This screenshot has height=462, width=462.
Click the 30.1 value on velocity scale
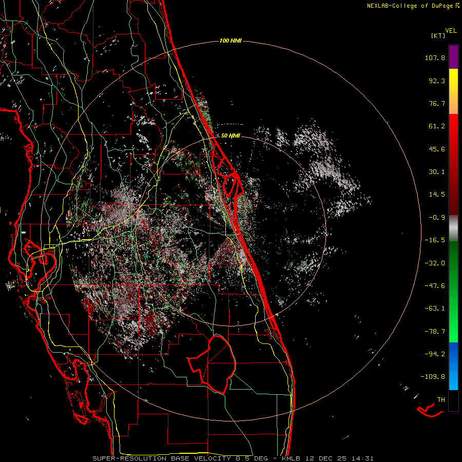[x=437, y=172]
